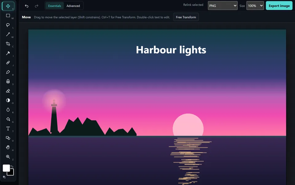Click the Undo arrow
The image size is (295, 185).
26,6
